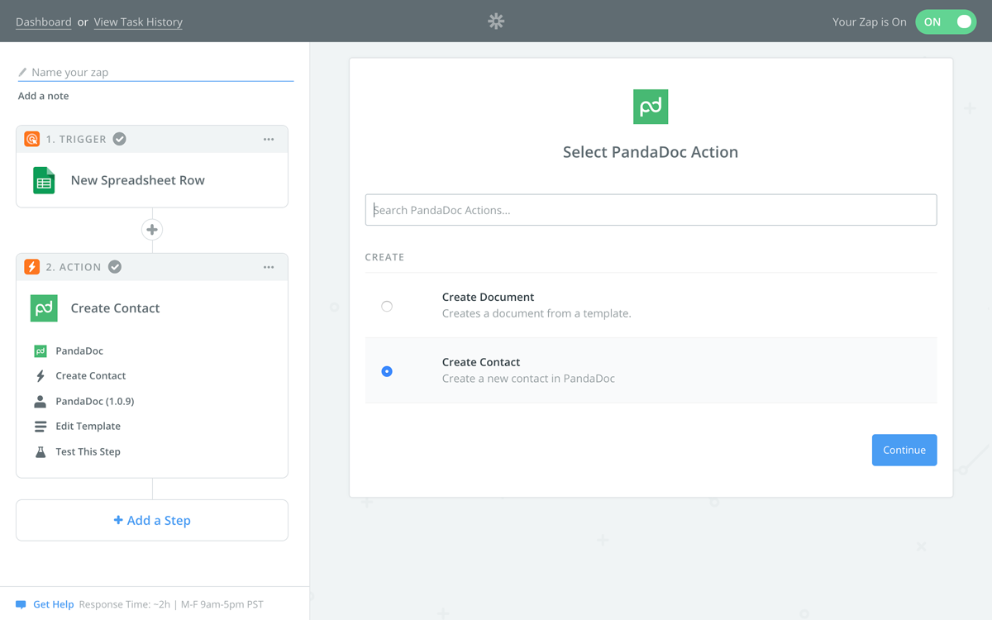Click the Test This Step flask icon
992x620 pixels.
[41, 452]
